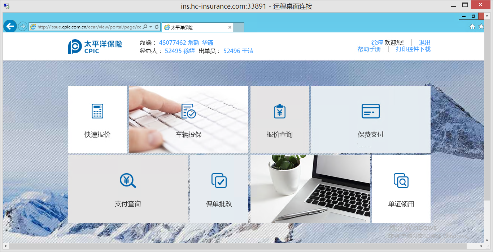This screenshot has height=252, width=493.
Task: Click the terminal text 4S077462 常熟-华通
Action: coord(186,43)
